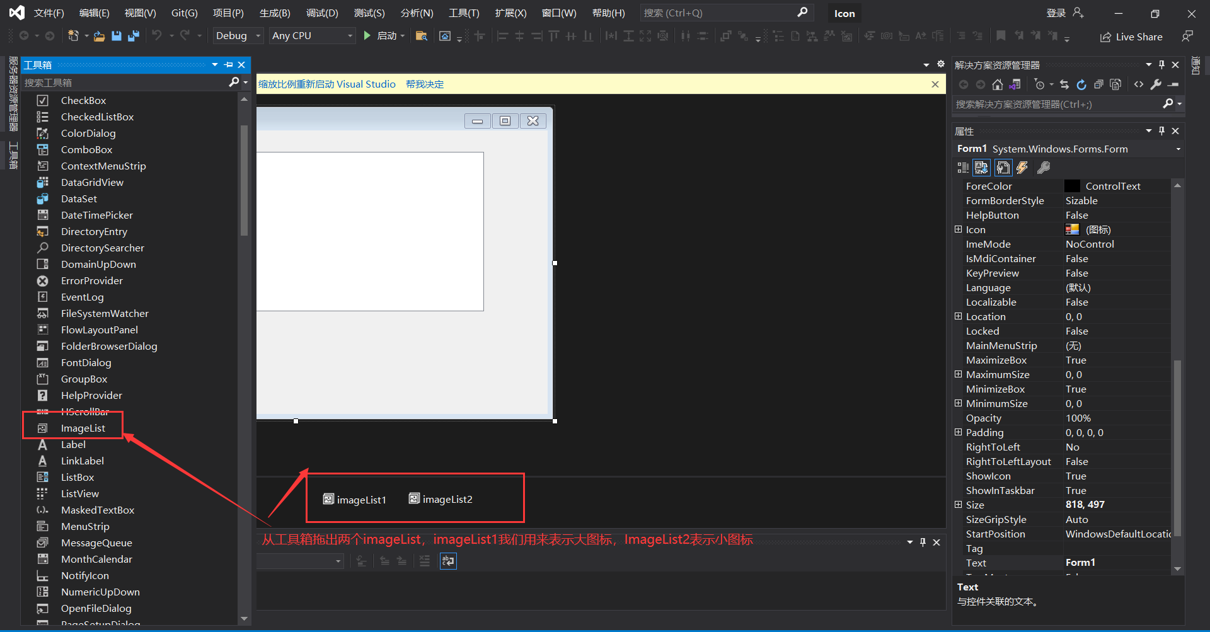This screenshot has height=632, width=1210.
Task: Expand the Location property node
Action: (958, 316)
